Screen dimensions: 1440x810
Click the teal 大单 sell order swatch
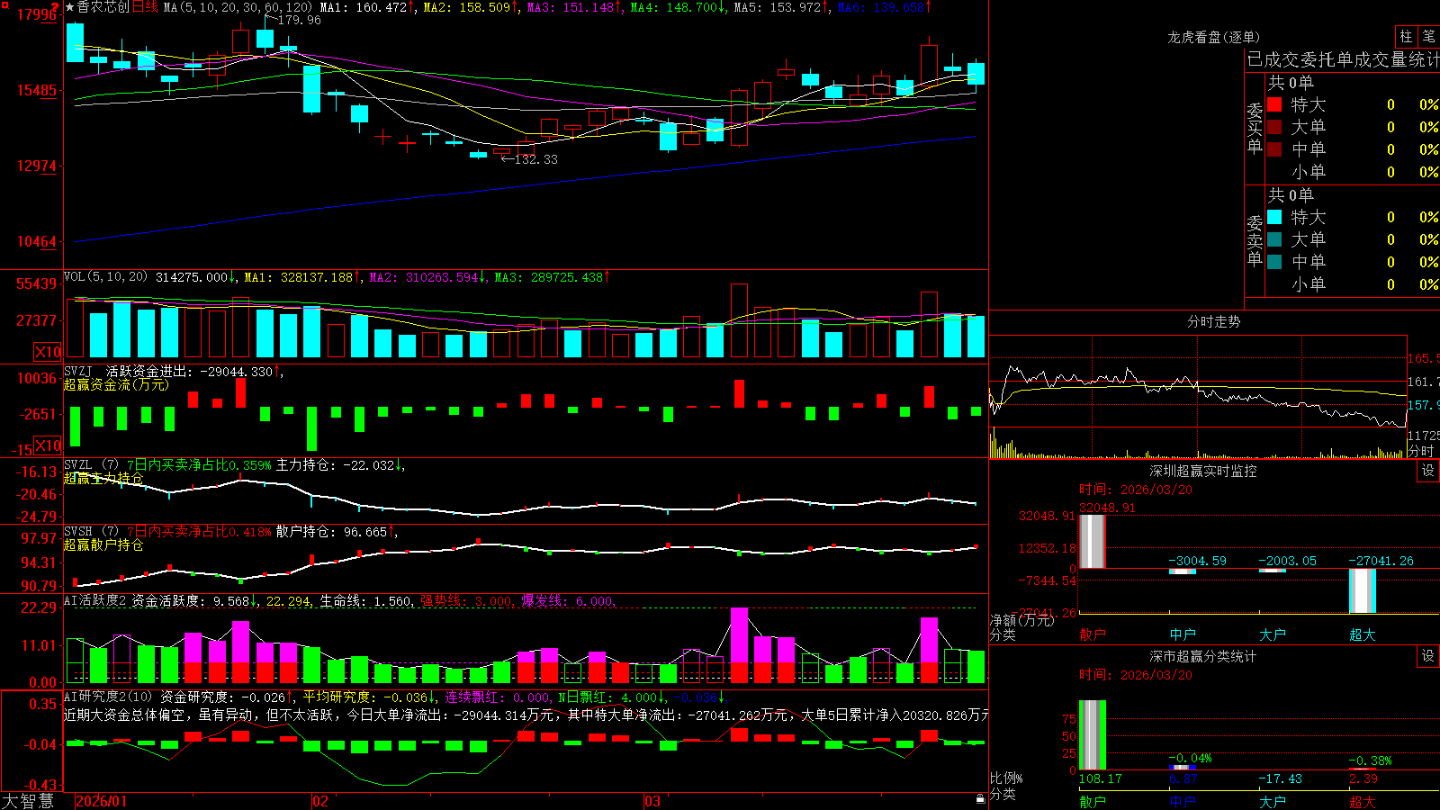[1274, 239]
